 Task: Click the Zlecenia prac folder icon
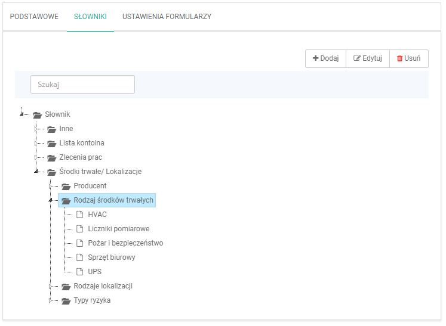pyautogui.click(x=52, y=157)
